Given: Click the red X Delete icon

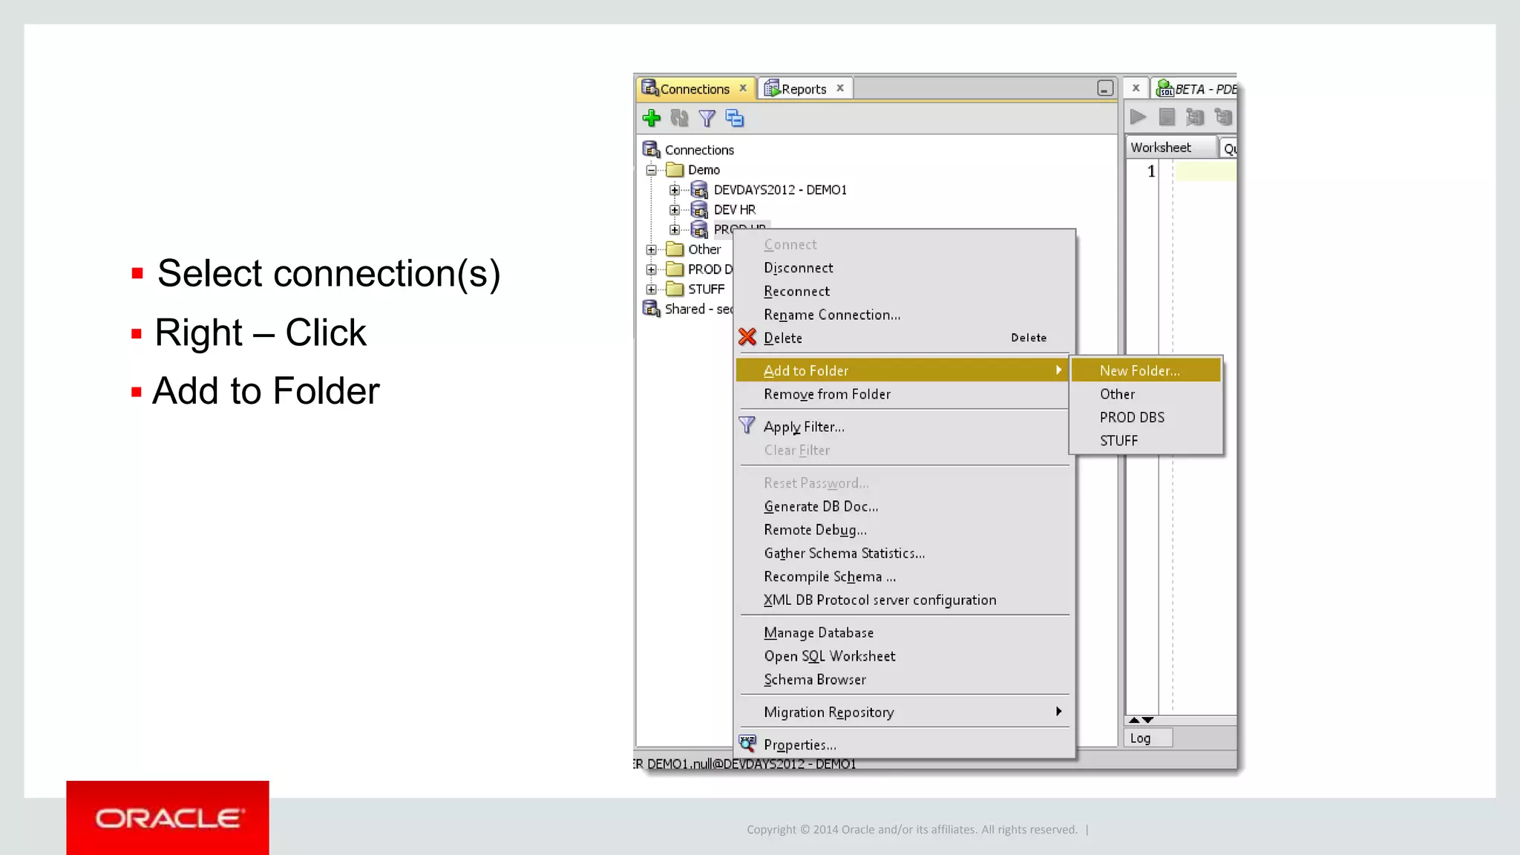Looking at the screenshot, I should click(747, 338).
